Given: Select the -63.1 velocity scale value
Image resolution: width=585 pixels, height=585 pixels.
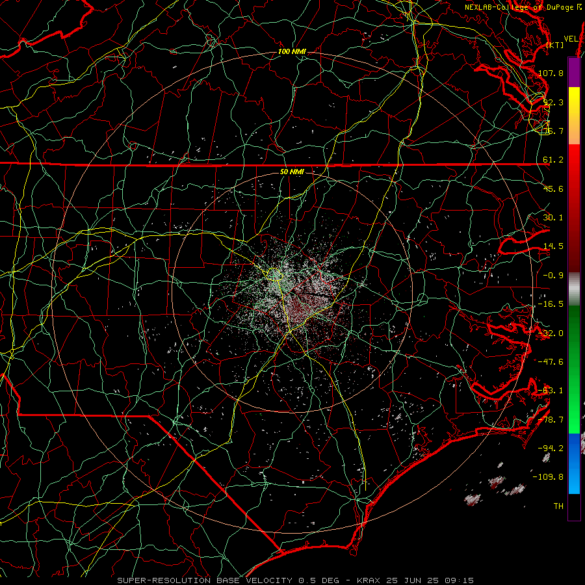Looking at the screenshot, I should [551, 390].
